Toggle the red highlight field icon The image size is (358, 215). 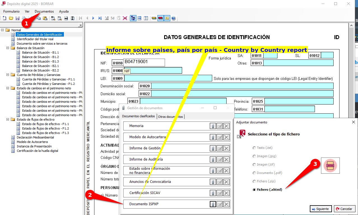tap(161, 18)
